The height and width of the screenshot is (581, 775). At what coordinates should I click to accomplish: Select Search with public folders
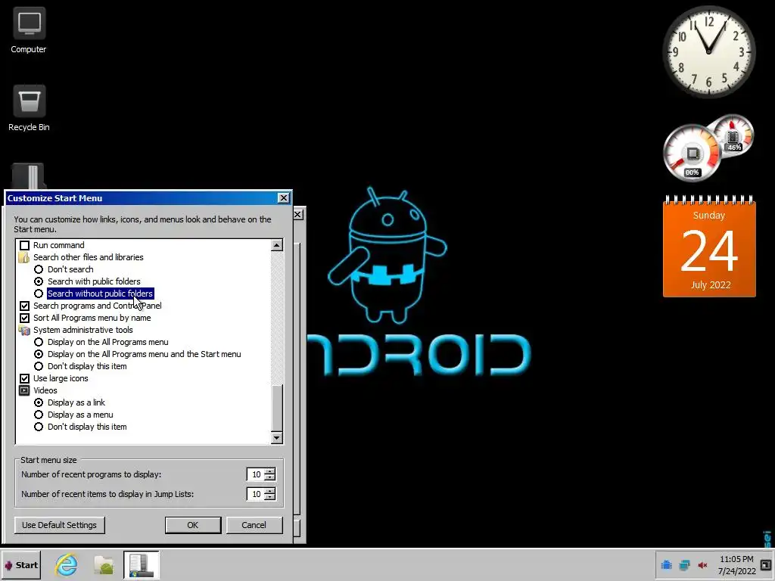(x=39, y=281)
